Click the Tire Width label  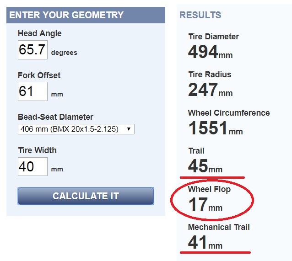tap(37, 150)
